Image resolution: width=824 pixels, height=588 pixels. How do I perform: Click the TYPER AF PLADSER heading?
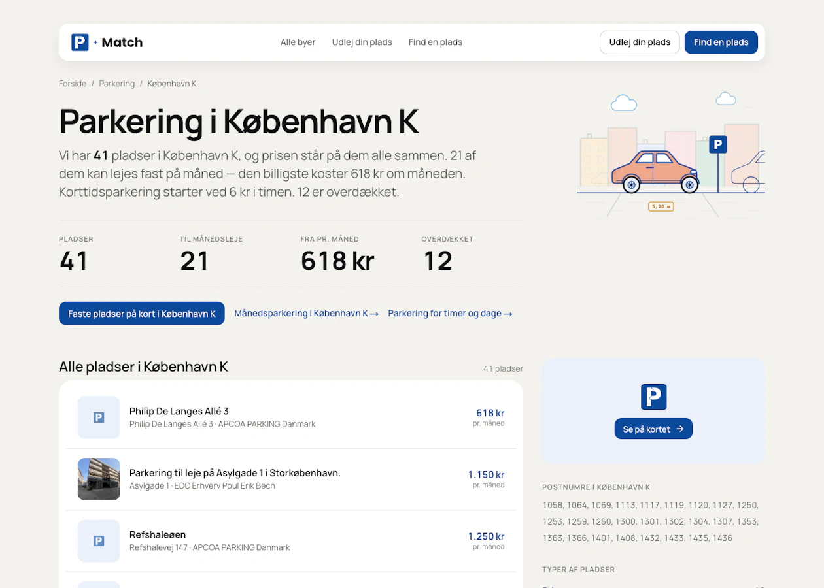point(579,570)
